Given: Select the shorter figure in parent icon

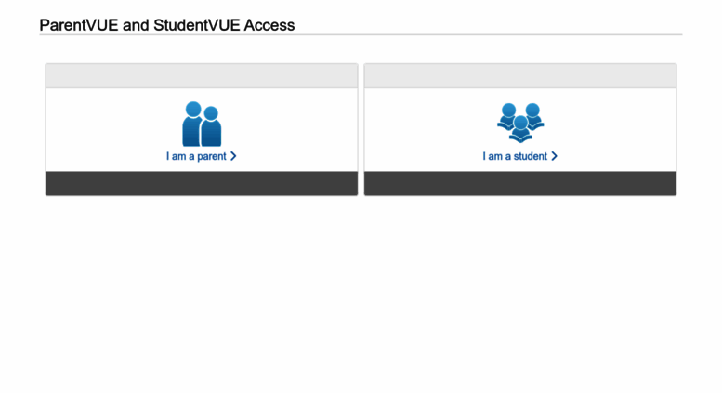Looking at the screenshot, I should pos(211,126).
